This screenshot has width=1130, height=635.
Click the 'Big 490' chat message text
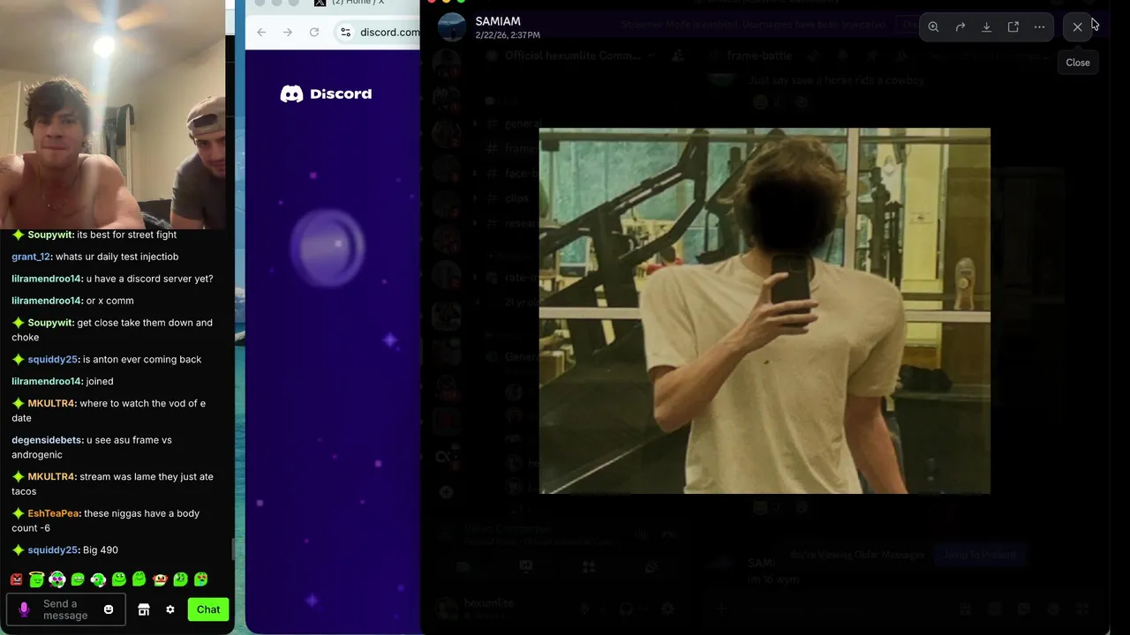click(x=101, y=549)
